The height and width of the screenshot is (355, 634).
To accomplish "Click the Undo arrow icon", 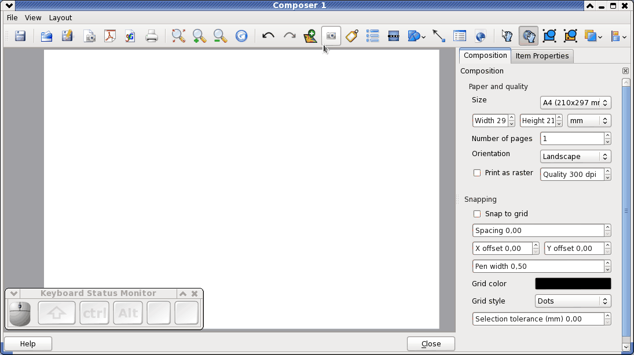I will 268,36.
